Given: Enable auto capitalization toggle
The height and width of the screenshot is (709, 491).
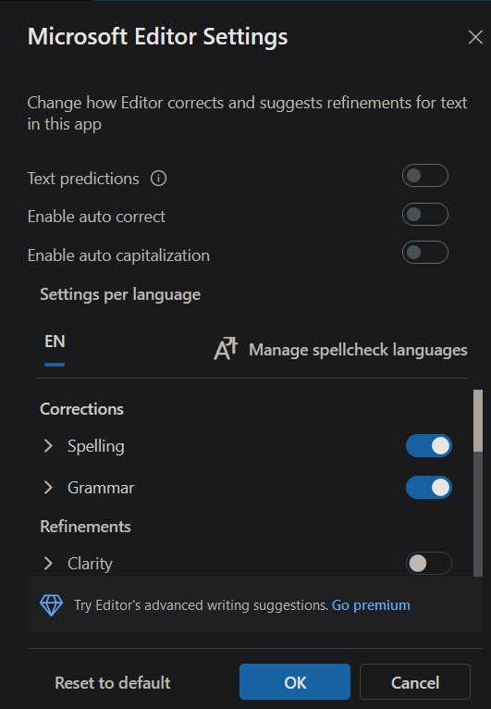Looking at the screenshot, I should point(425,253).
